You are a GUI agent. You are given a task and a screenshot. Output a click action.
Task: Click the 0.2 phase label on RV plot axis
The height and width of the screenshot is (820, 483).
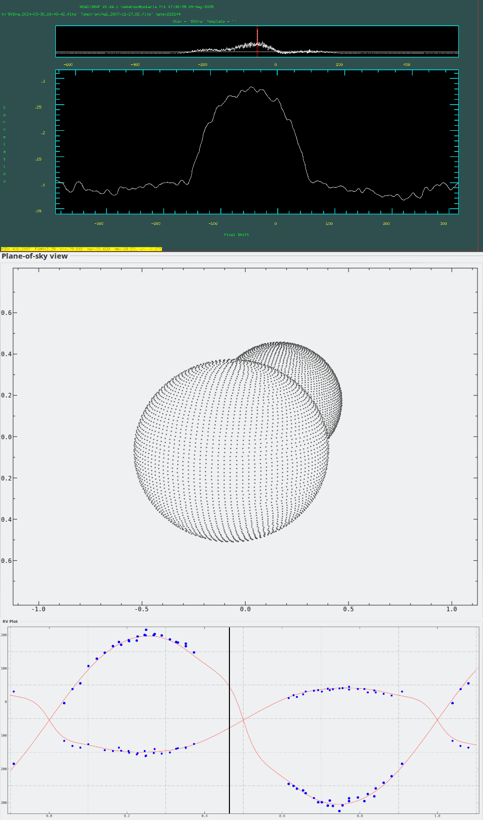point(127,816)
